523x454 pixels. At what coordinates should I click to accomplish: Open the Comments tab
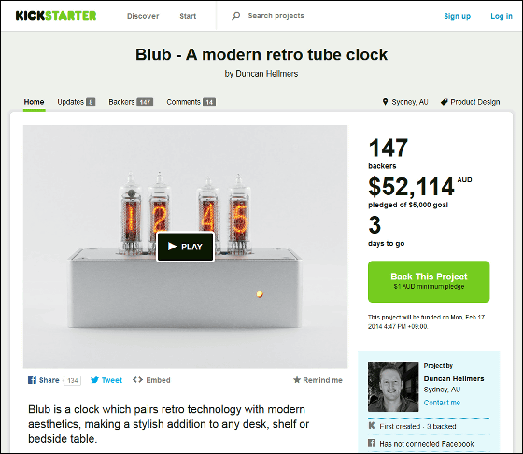pyautogui.click(x=191, y=102)
